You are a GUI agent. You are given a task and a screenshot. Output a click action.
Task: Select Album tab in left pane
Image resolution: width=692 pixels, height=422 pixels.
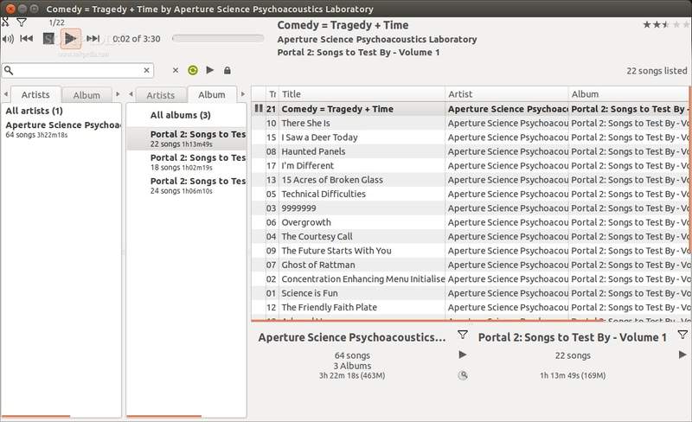coord(86,95)
